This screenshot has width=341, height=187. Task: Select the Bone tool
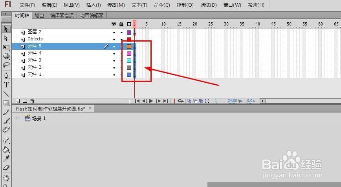[x=6, y=140]
